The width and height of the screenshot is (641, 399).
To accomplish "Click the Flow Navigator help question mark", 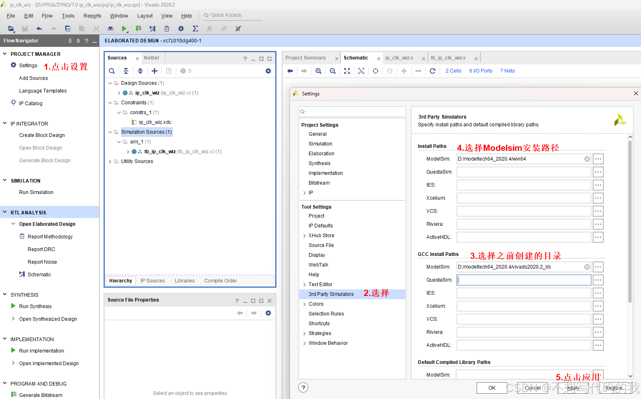I will tap(86, 41).
